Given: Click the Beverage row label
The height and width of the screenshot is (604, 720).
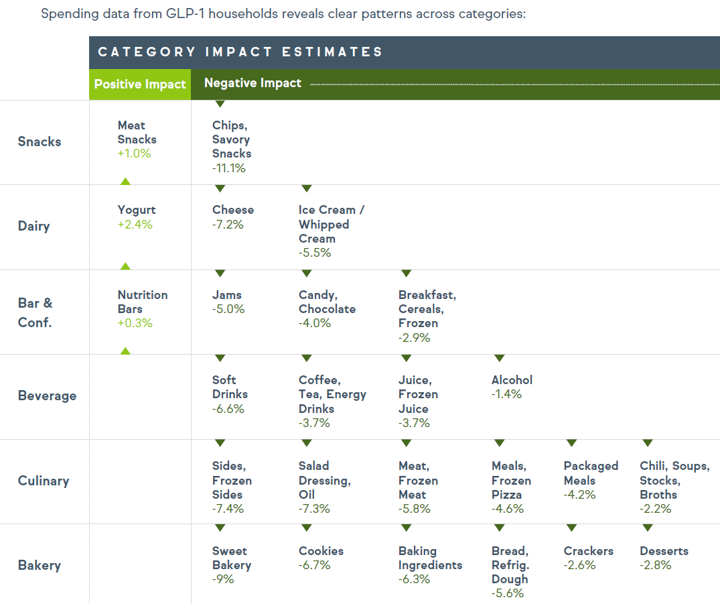Looking at the screenshot, I should tap(47, 396).
